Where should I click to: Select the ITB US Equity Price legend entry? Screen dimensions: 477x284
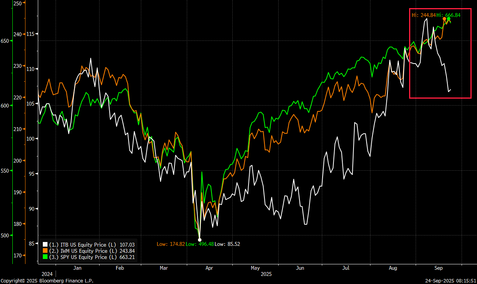click(x=89, y=245)
